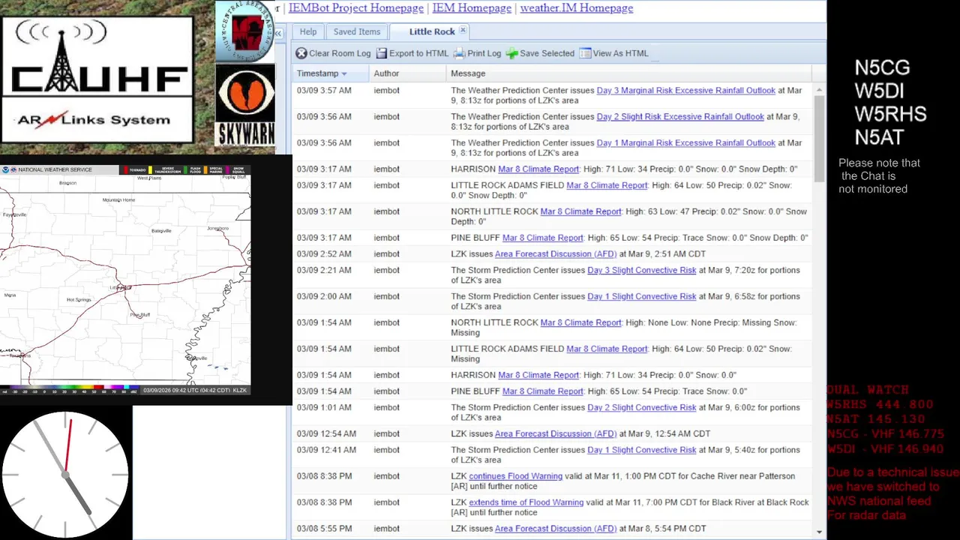Image resolution: width=960 pixels, height=540 pixels.
Task: Open 3:17 AM HARRISON Mar 8 Climate Report
Action: pyautogui.click(x=538, y=169)
